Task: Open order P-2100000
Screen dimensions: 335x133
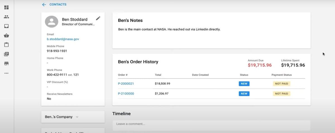Action: 126,93
